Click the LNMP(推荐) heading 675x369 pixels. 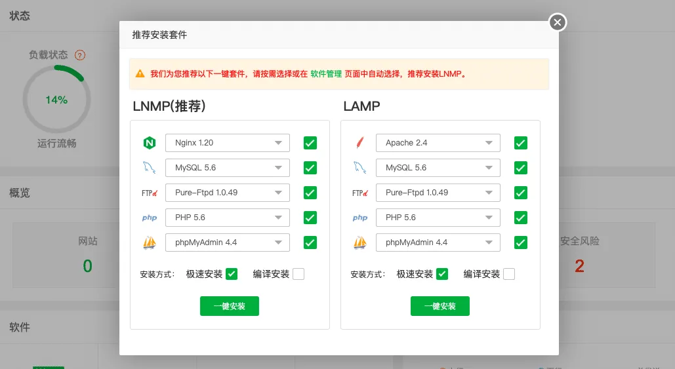(x=169, y=106)
